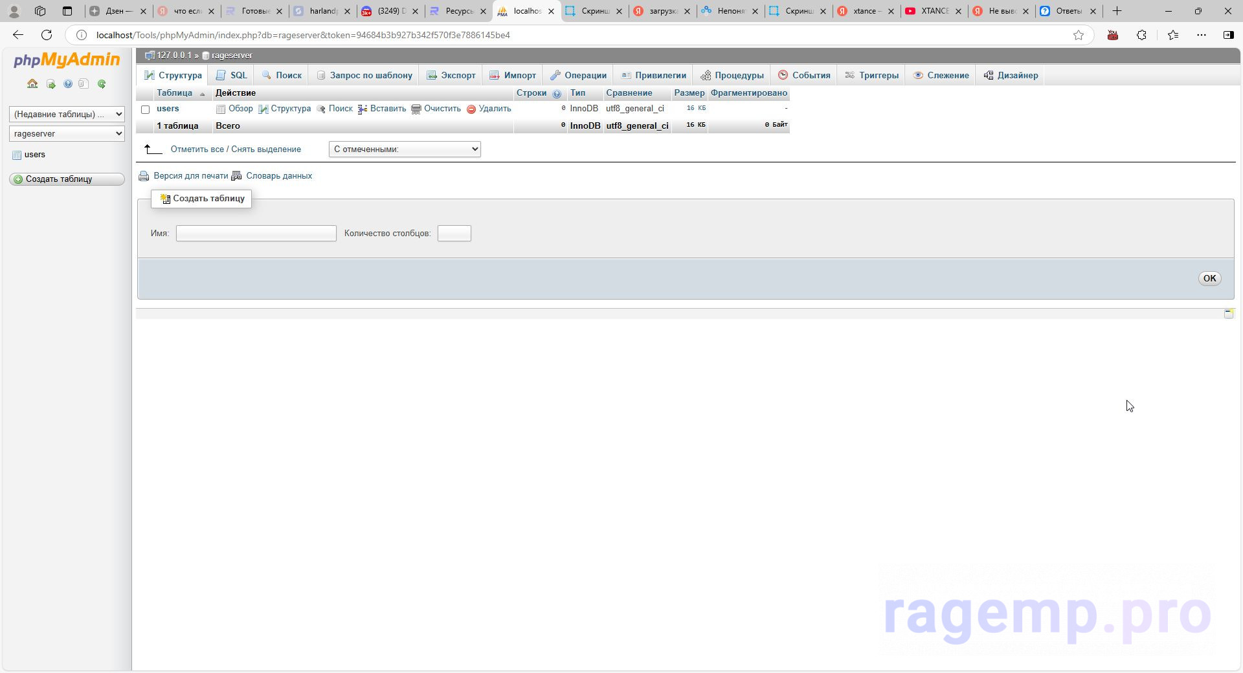Image resolution: width=1243 pixels, height=673 pixels.
Task: Click the Количество столбцов input field
Action: pyautogui.click(x=454, y=233)
